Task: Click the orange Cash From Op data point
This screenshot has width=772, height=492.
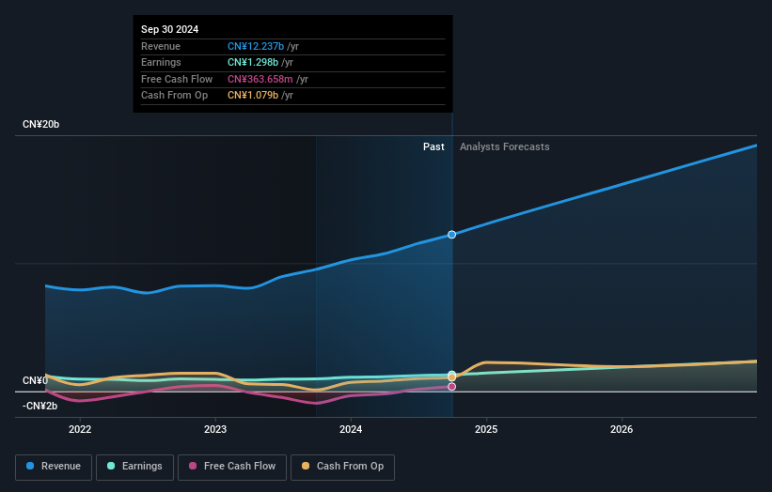Action: click(451, 377)
